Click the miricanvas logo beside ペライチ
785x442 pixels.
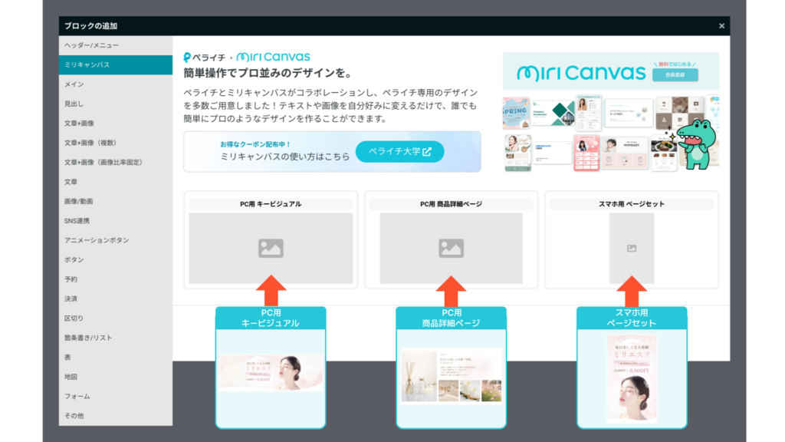click(274, 57)
